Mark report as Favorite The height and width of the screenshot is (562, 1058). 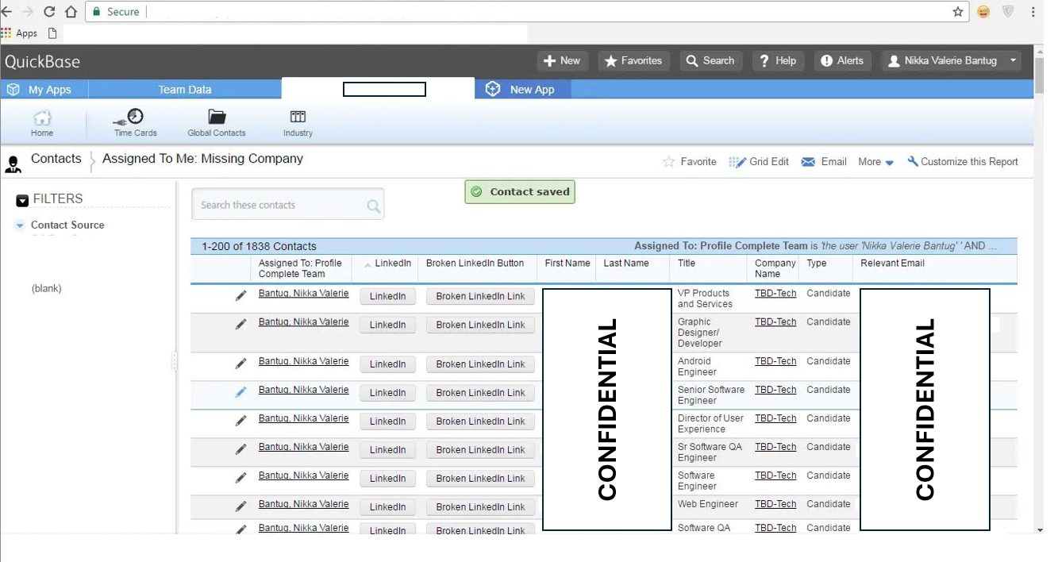pyautogui.click(x=690, y=162)
